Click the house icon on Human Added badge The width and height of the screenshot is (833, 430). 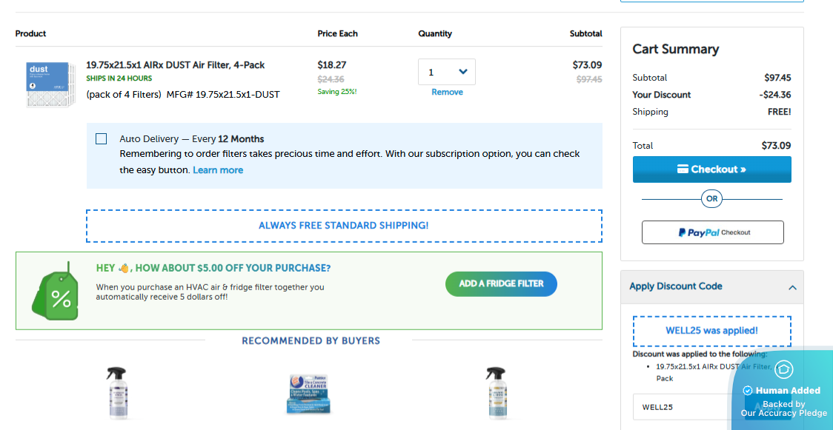tap(783, 369)
